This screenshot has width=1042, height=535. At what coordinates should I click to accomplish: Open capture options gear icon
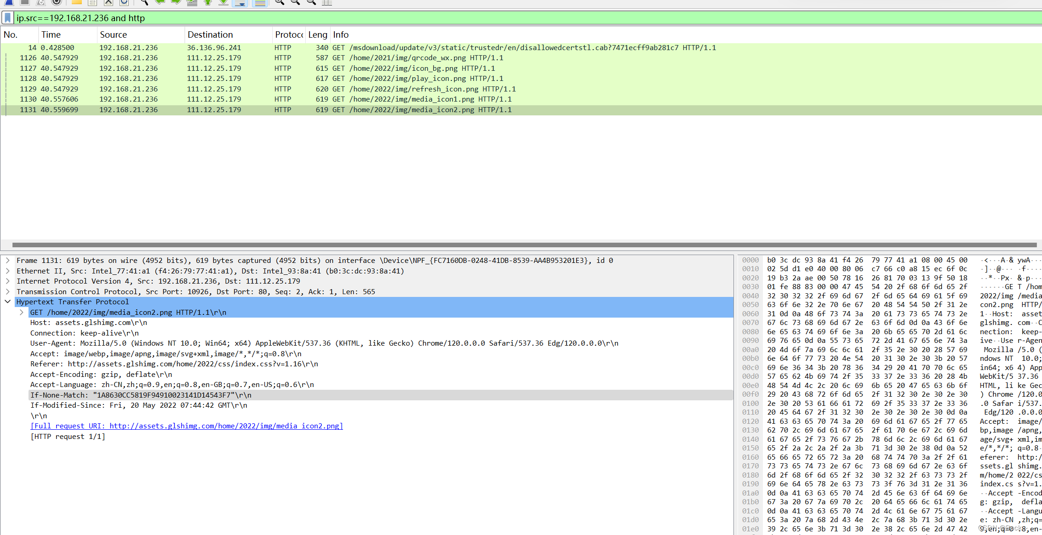click(56, 2)
